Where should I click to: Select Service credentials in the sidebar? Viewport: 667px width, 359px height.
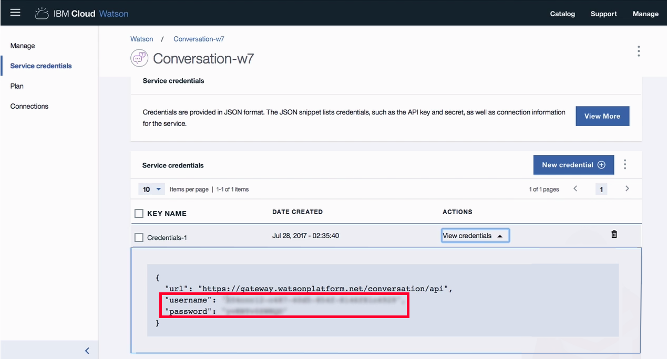coord(41,66)
